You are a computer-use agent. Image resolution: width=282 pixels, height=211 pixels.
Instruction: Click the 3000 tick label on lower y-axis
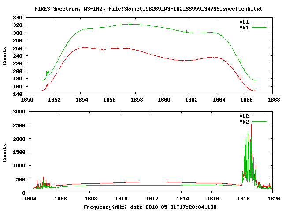coord(19,112)
